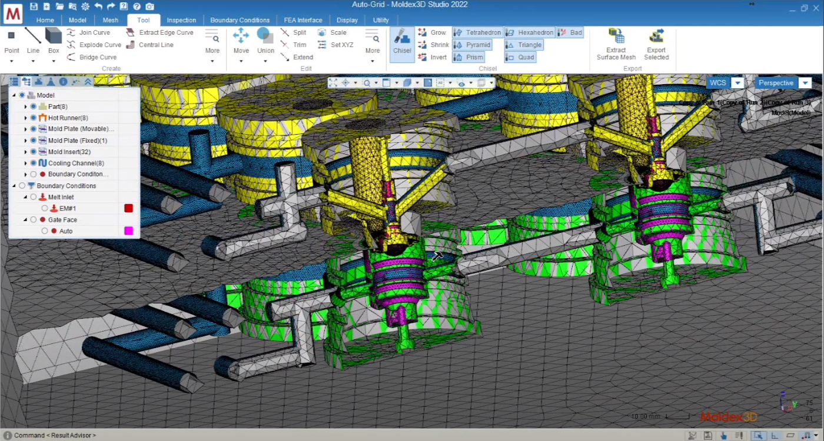Open the Box dropdown arrow
Image resolution: width=824 pixels, height=441 pixels.
pyautogui.click(x=54, y=61)
